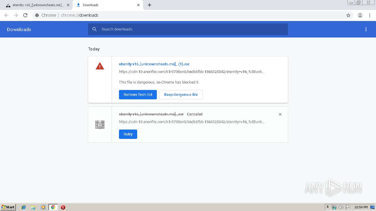Select the Downloads tab

pyautogui.click(x=108, y=5)
